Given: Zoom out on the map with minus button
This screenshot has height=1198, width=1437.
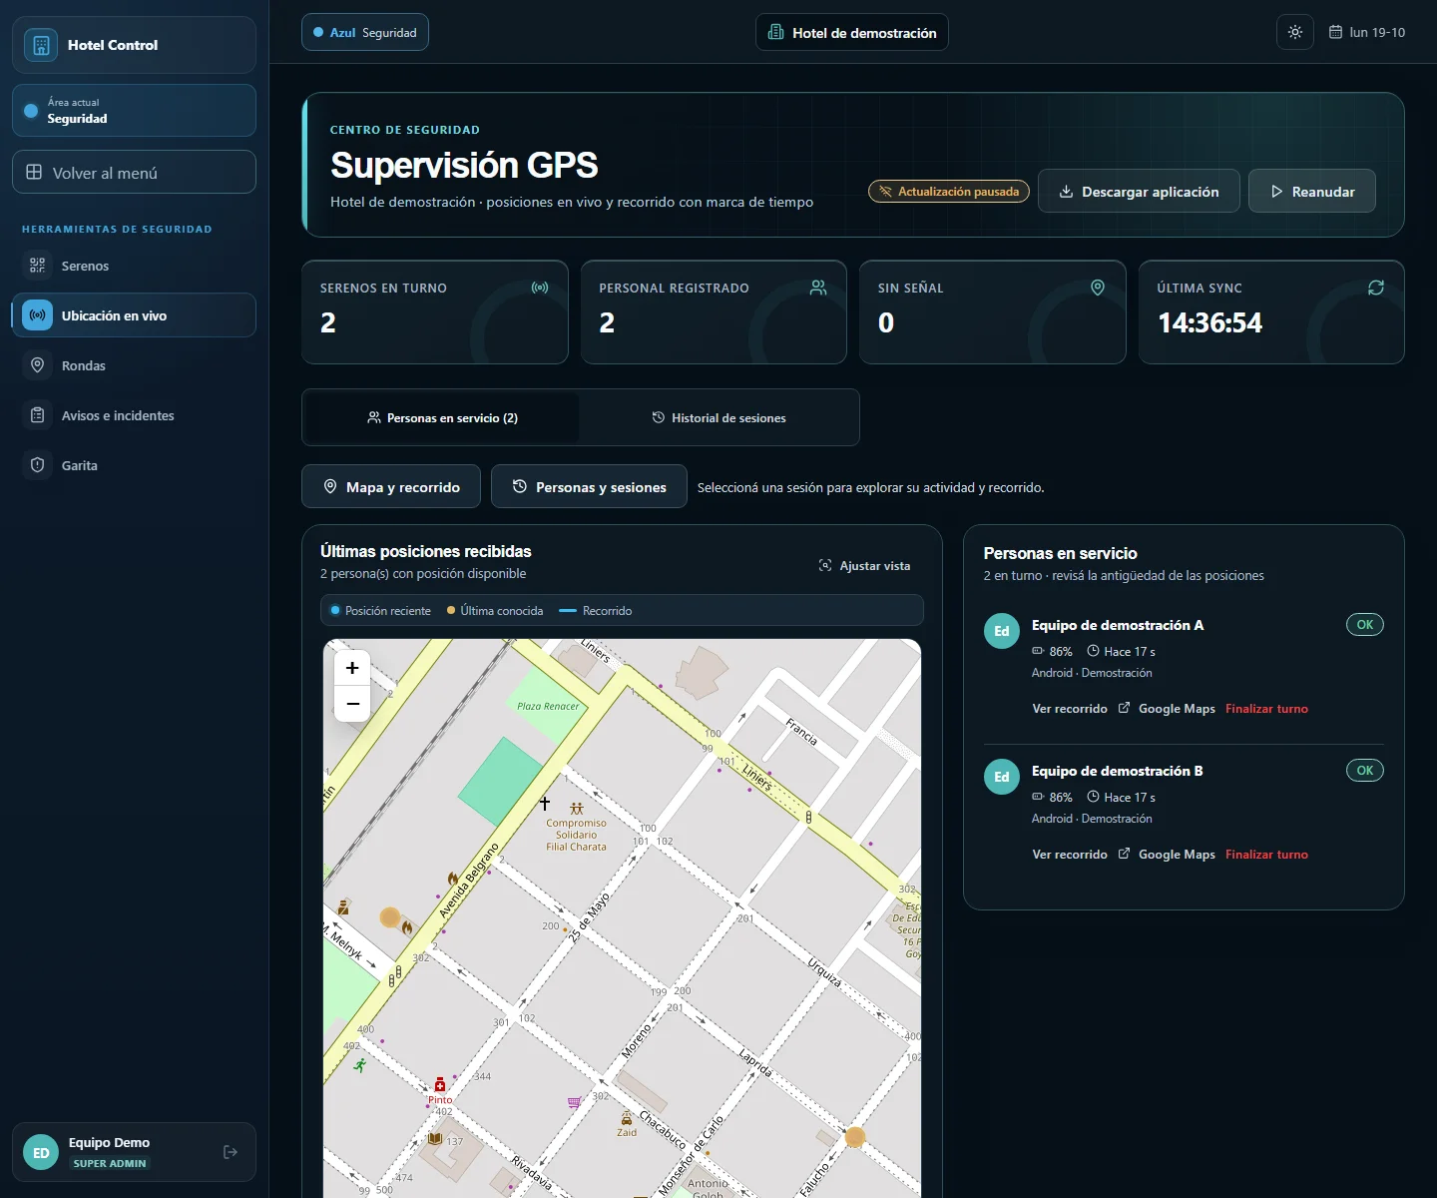Looking at the screenshot, I should click(x=352, y=703).
